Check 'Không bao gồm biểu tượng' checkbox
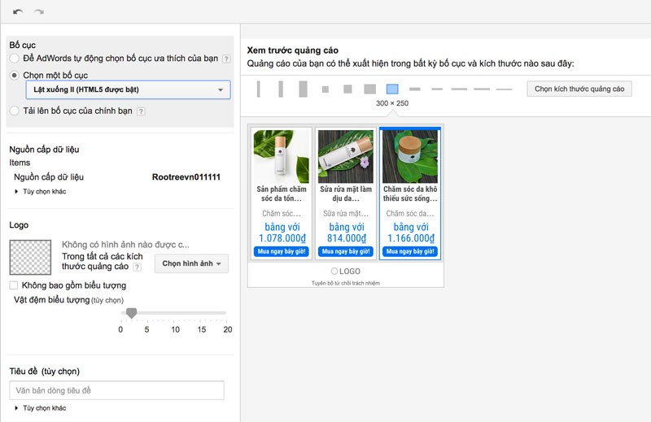This screenshot has width=651, height=422. pyautogui.click(x=14, y=285)
